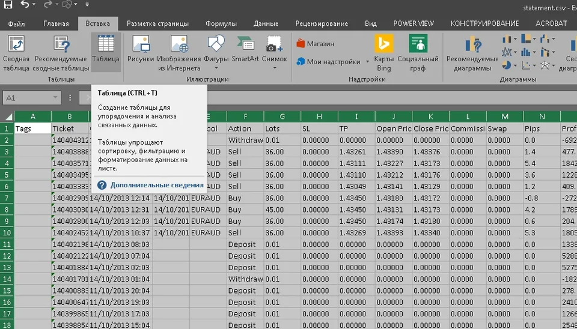The image size is (577, 329).
Task: Insert pictures with Рисунки
Action: 141,49
